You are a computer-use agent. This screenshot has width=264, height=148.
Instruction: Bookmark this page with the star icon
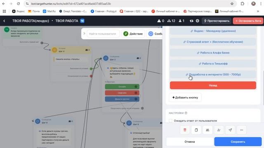(x=232, y=4)
